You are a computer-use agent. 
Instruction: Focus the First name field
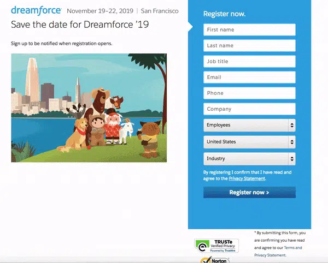[x=249, y=30]
